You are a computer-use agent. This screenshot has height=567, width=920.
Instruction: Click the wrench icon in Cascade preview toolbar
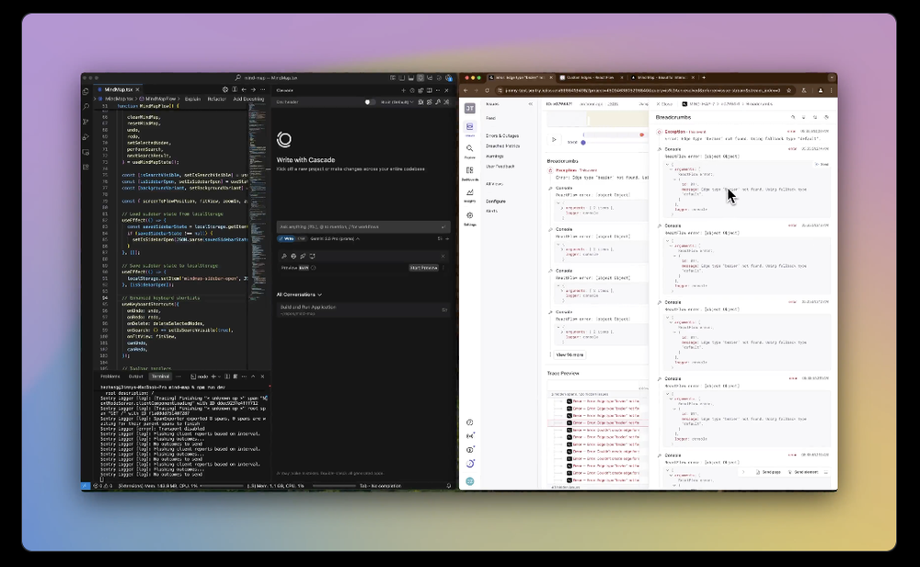[284, 256]
